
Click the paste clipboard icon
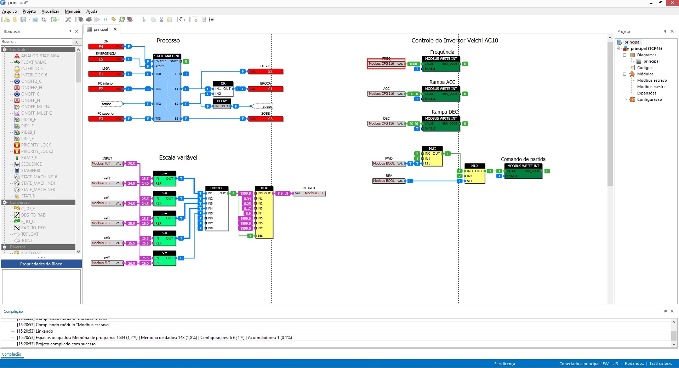pyautogui.click(x=170, y=19)
